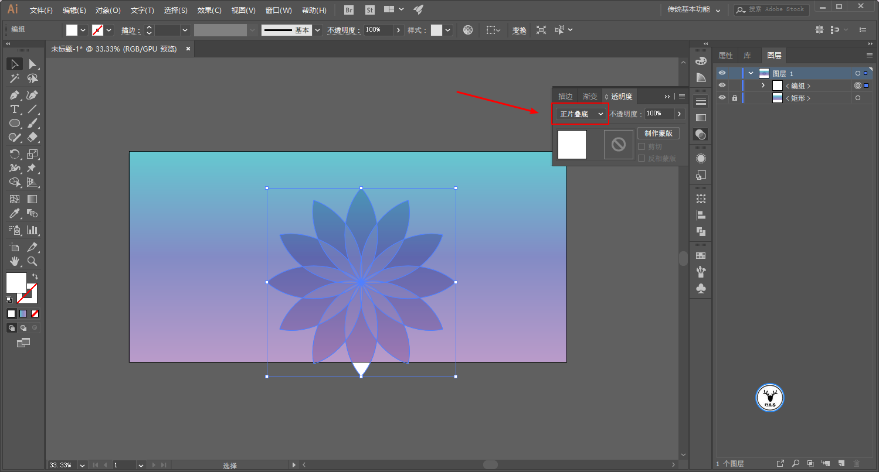Select the Artboard tool
The image size is (879, 472).
15,247
